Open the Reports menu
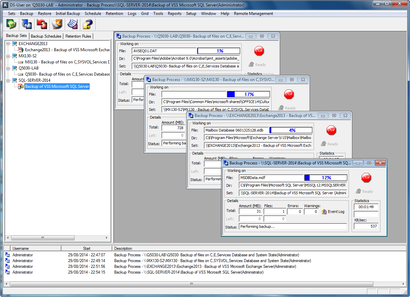 (x=175, y=14)
